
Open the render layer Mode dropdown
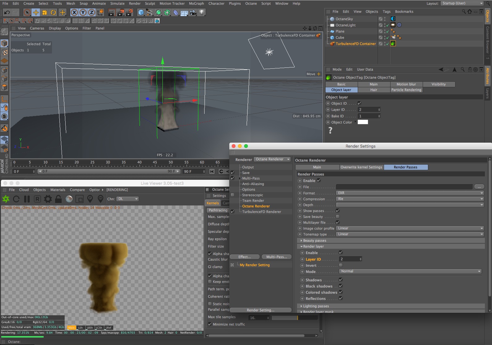coord(411,271)
